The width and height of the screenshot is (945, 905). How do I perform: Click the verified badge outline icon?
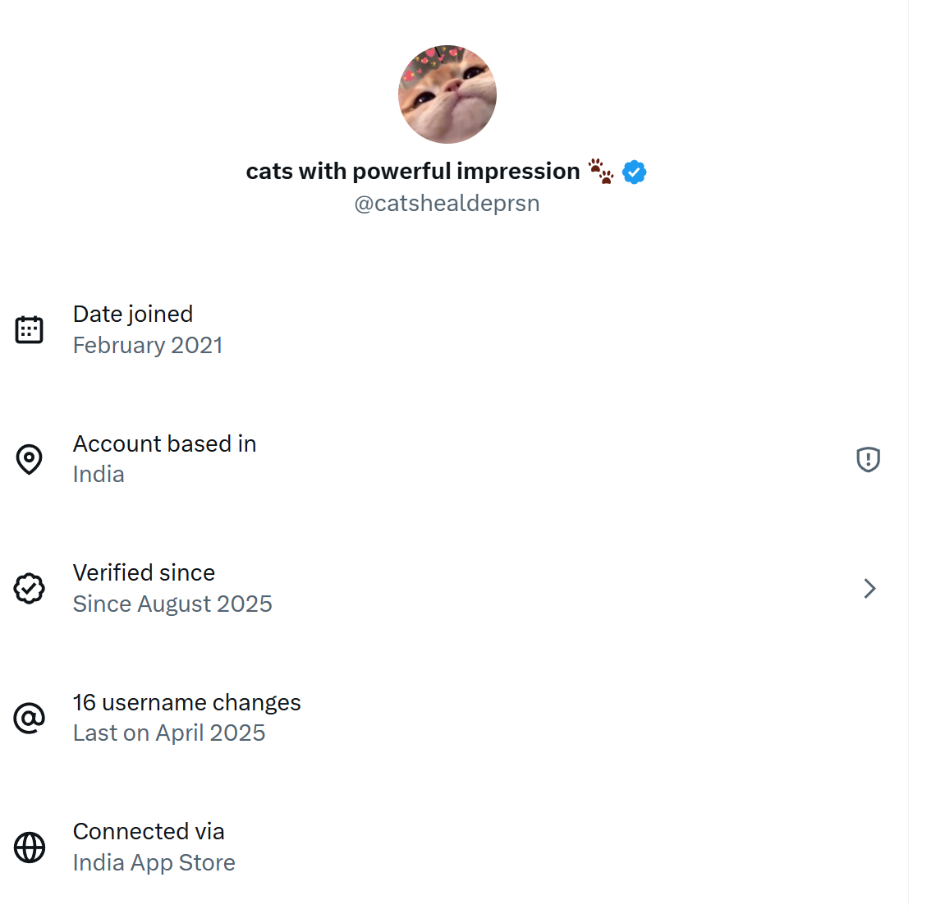click(30, 589)
